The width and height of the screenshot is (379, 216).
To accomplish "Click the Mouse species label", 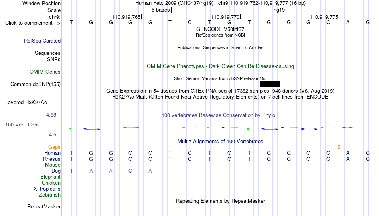I will [53, 165].
